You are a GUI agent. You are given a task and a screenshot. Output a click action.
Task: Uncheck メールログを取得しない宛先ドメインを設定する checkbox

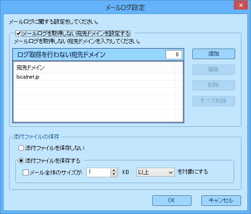point(18,34)
